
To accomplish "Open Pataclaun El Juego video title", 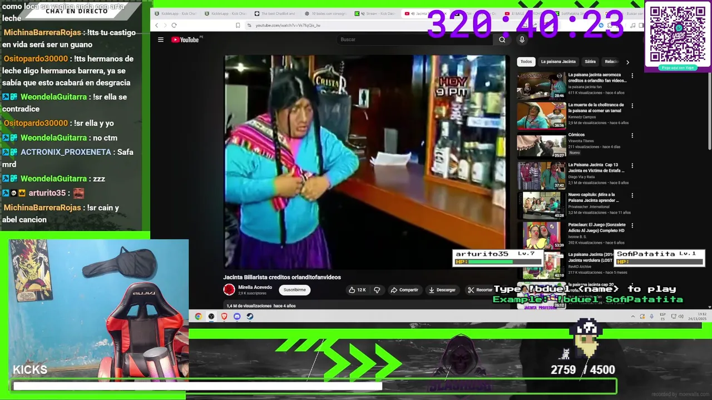I will (597, 228).
